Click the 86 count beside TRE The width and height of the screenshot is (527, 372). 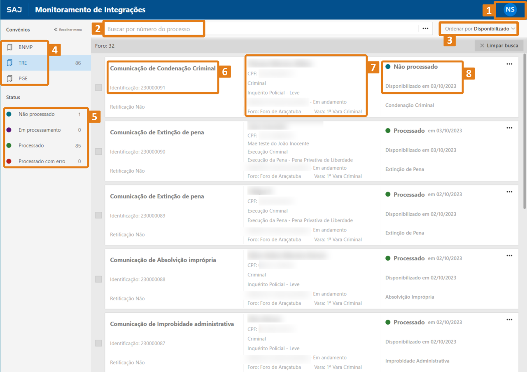78,63
